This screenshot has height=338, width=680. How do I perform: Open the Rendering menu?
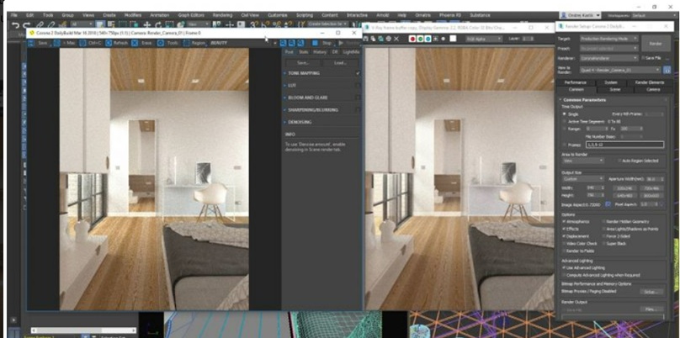(223, 14)
